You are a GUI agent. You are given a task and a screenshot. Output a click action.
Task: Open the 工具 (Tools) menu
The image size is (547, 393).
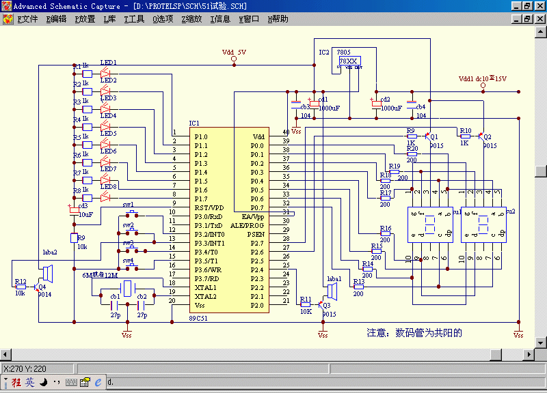point(134,19)
